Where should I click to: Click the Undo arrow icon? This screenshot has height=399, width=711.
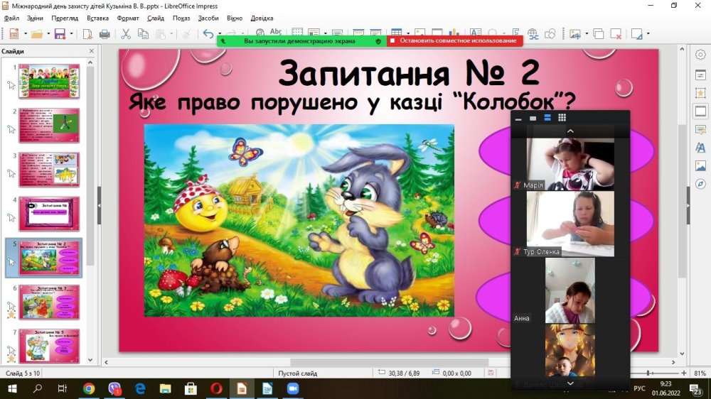point(208,34)
